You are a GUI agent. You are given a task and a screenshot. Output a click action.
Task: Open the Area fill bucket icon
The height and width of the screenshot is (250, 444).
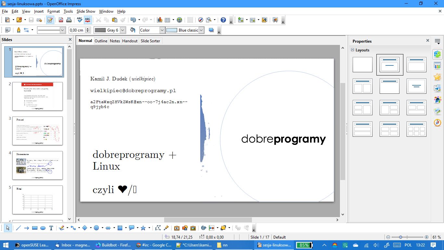[132, 30]
